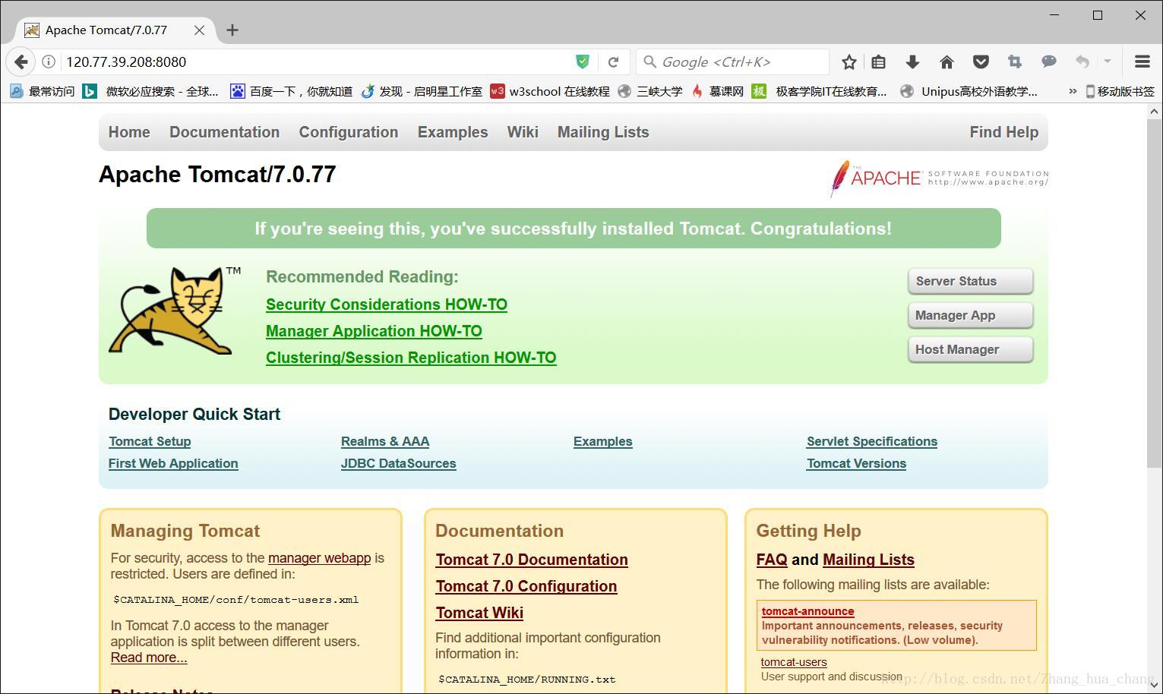Open the Tomcat 7.0 Configuration link
1163x694 pixels.
526,586
